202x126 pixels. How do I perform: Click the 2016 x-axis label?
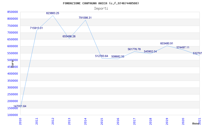(118, 121)
